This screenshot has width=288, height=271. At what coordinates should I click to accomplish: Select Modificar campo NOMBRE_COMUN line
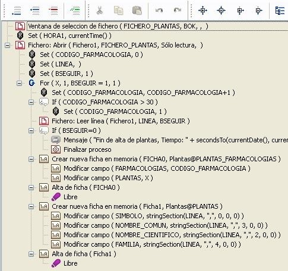[166, 225]
